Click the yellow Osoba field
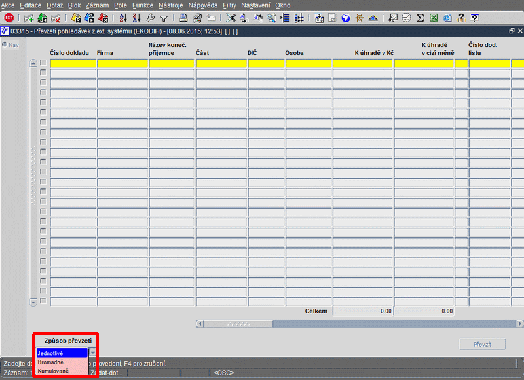Screen dimensions: 524x380 pyautogui.click(x=309, y=63)
